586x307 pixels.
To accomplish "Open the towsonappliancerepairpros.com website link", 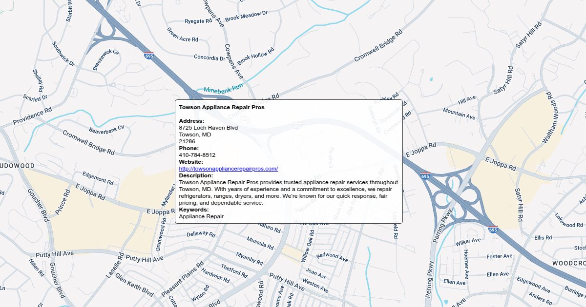I will point(228,169).
